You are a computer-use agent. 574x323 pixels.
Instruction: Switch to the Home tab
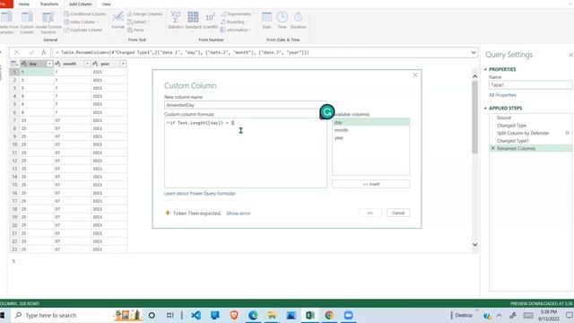pos(24,4)
